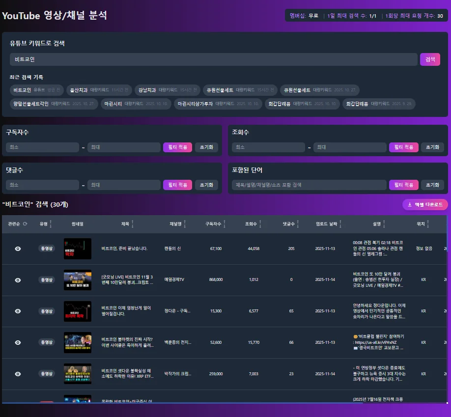Viewport: 451px width, 417px height.
Task: Click the eye icon for the 매일경제TV row
Action: coord(18,280)
